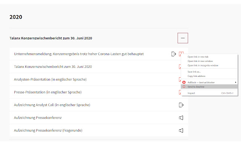Open Presse-Präsentation (in englischer Sprache)
This screenshot has height=150, width=241.
pyautogui.click(x=48, y=92)
